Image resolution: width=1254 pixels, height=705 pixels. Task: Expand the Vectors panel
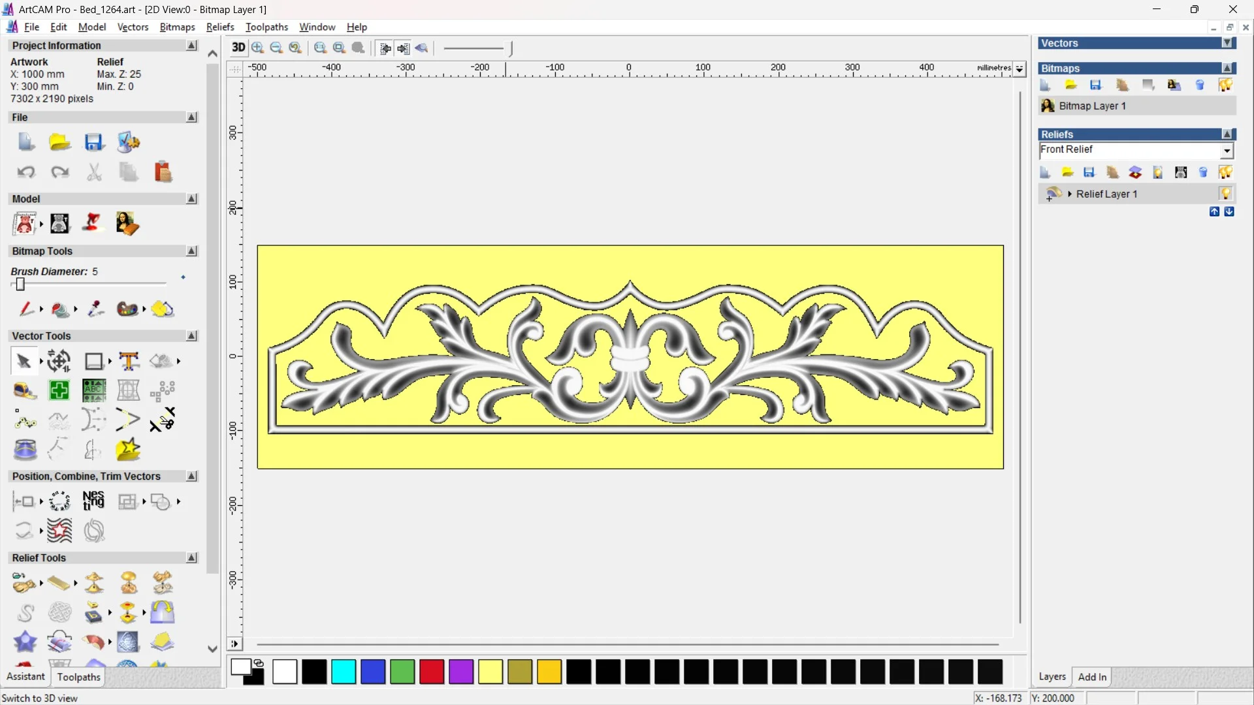click(x=1227, y=43)
